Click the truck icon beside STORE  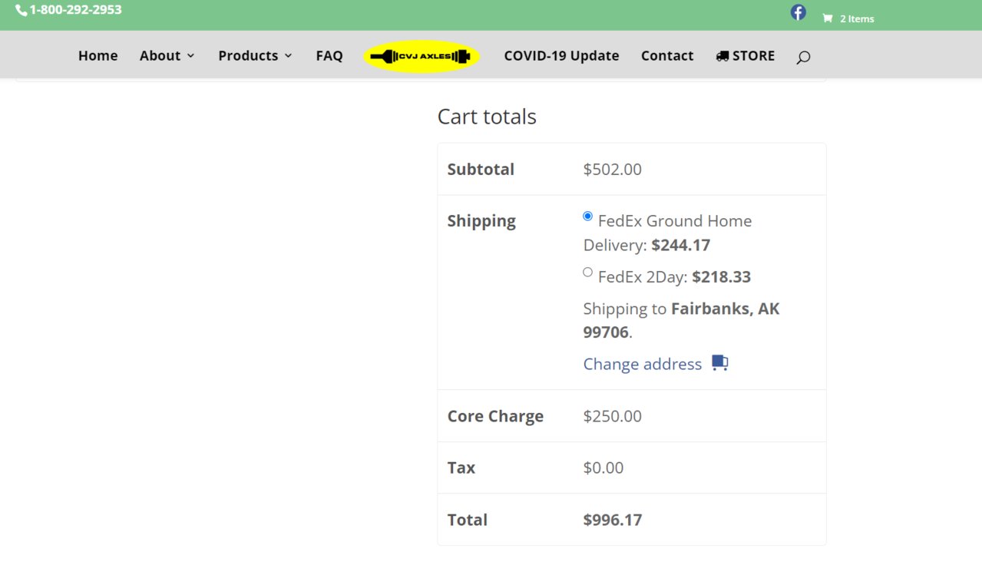pyautogui.click(x=722, y=56)
